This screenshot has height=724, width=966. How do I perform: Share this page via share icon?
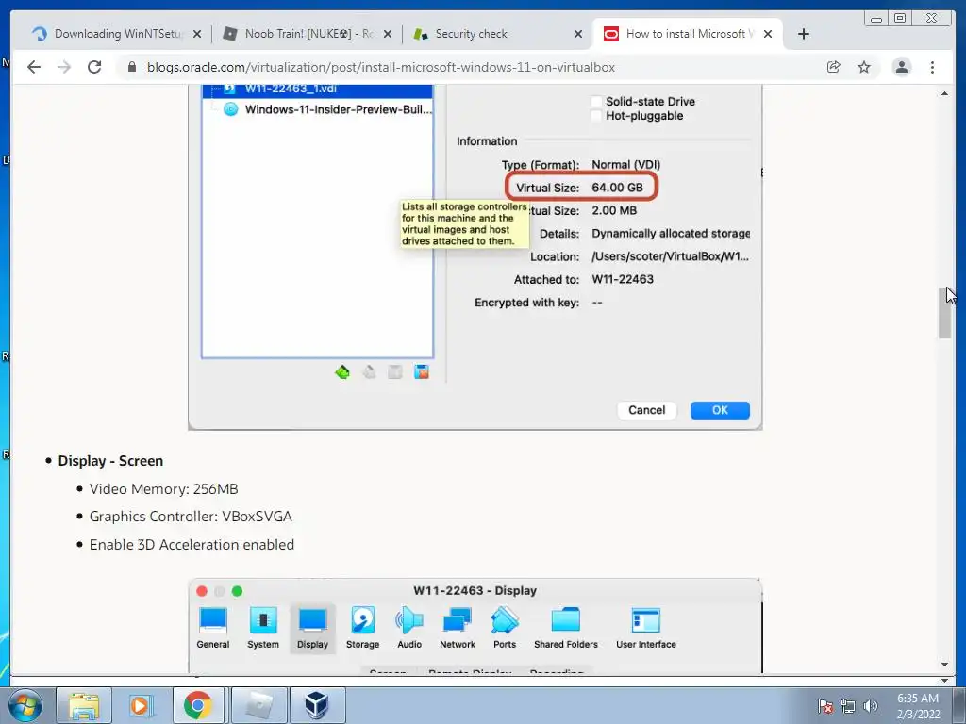click(834, 67)
